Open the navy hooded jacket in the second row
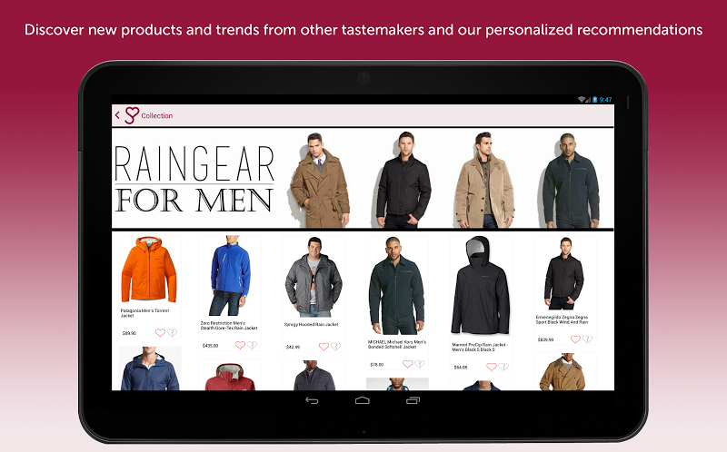Viewport: 727px width, 452px height. (149, 368)
